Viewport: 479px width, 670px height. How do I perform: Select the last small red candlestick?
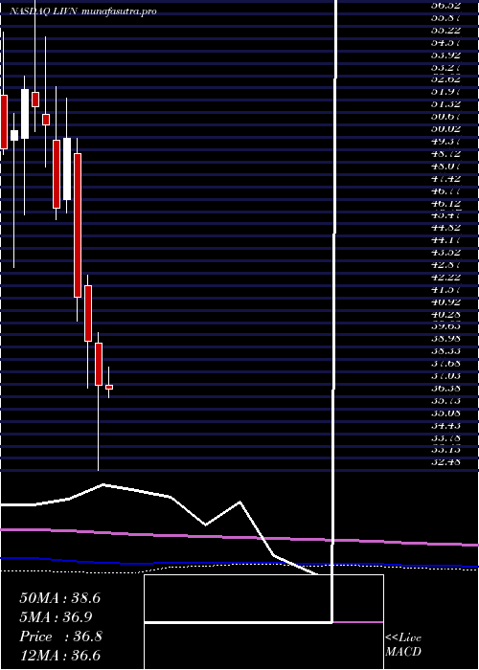109,387
